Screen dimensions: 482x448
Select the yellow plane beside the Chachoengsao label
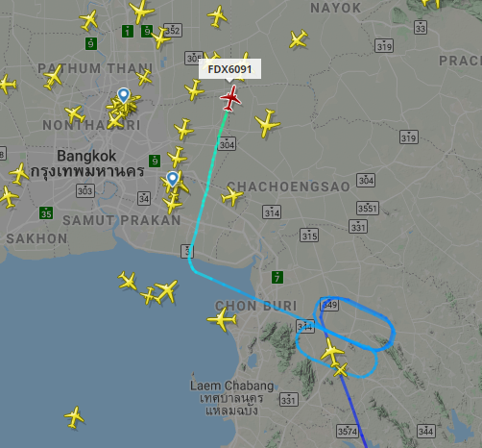click(x=232, y=195)
